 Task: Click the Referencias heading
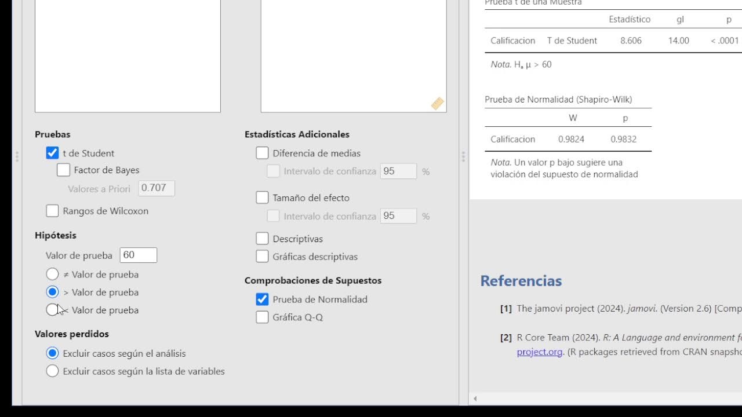pos(521,281)
